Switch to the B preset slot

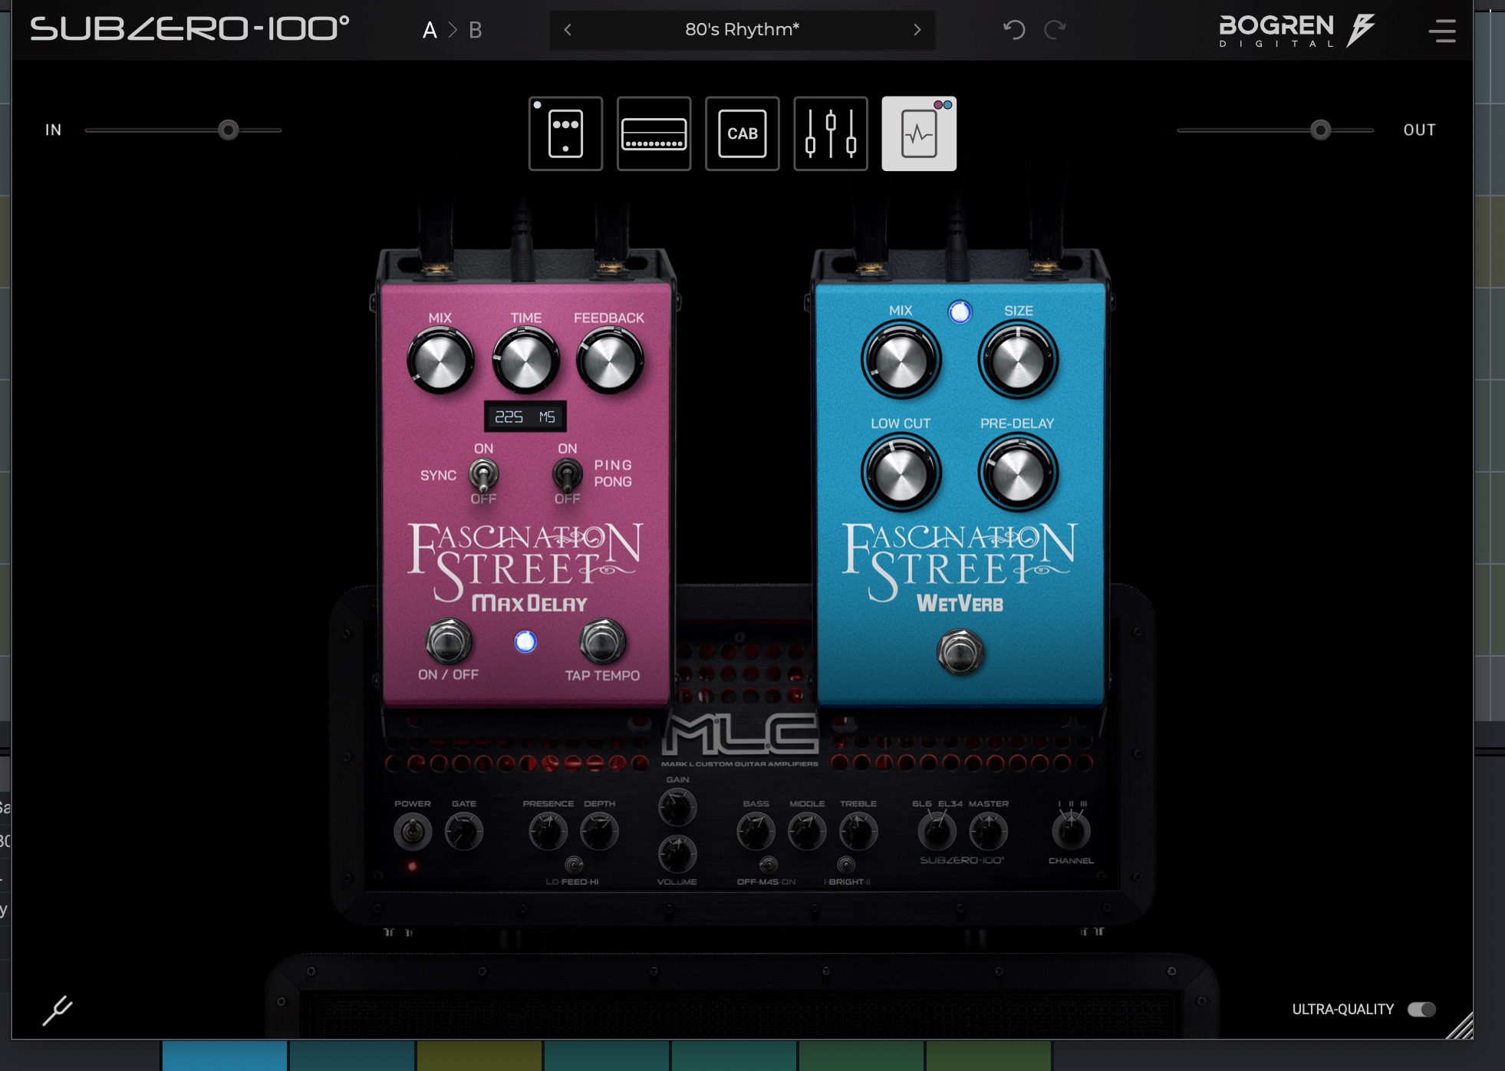pos(476,31)
